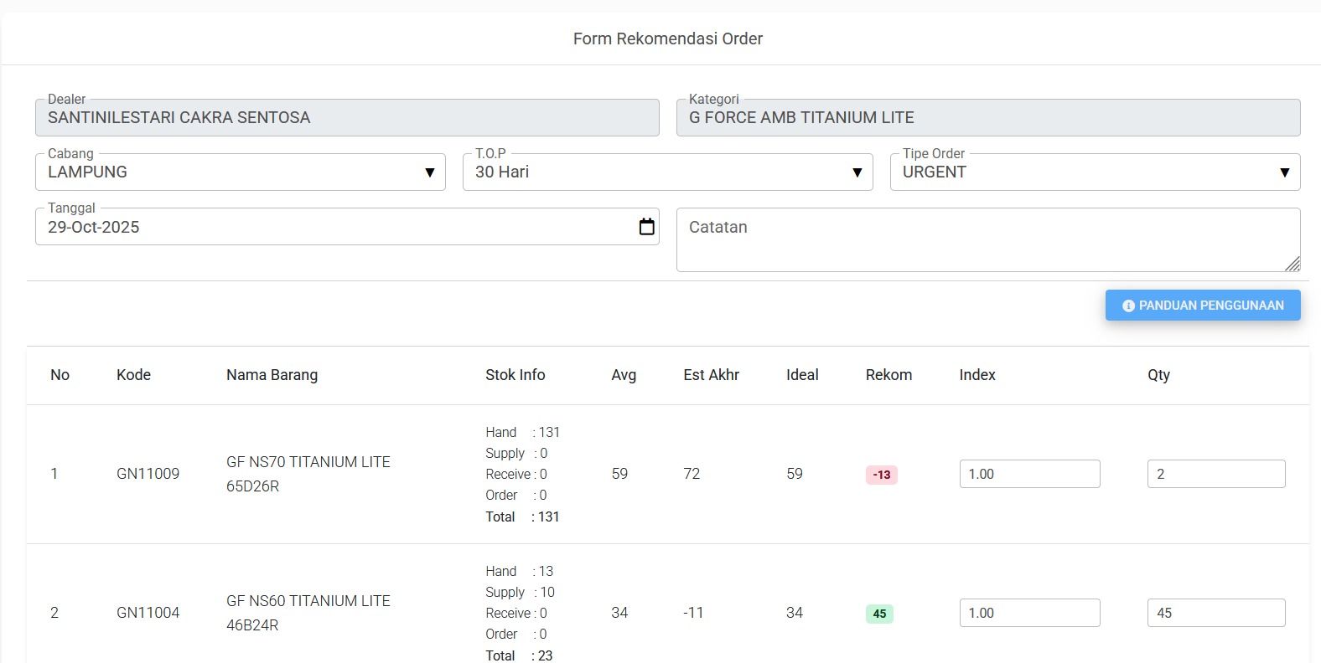Click the Panduan Penggunaan button
The width and height of the screenshot is (1321, 663).
pos(1203,306)
